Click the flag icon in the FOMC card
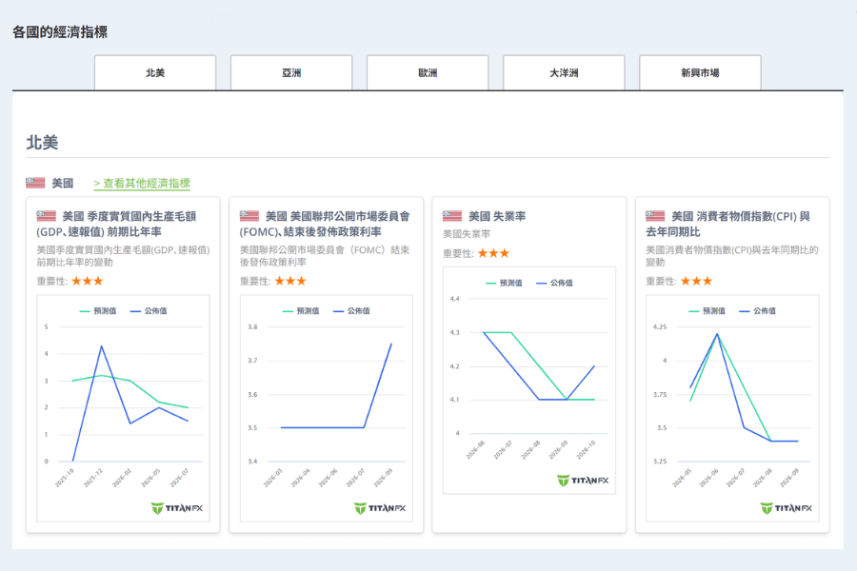This screenshot has height=571, width=857. coord(249,216)
